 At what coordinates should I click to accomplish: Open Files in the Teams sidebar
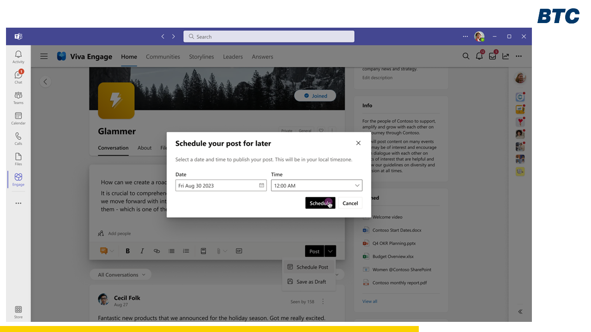[x=18, y=159]
